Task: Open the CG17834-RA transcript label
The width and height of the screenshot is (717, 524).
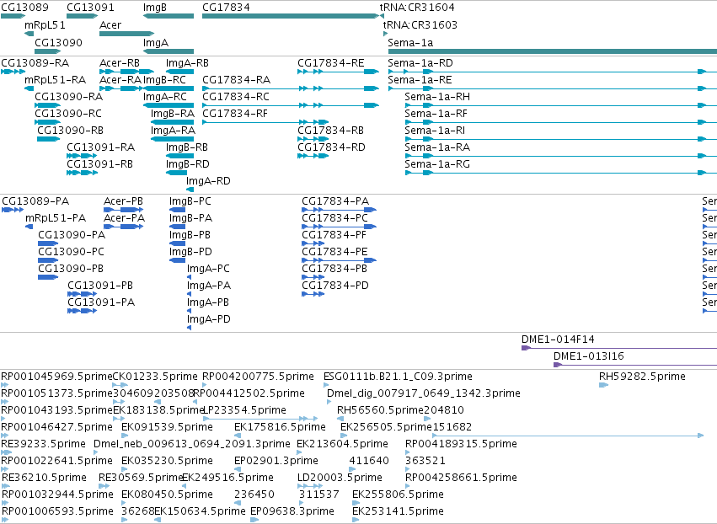Action: (236, 79)
